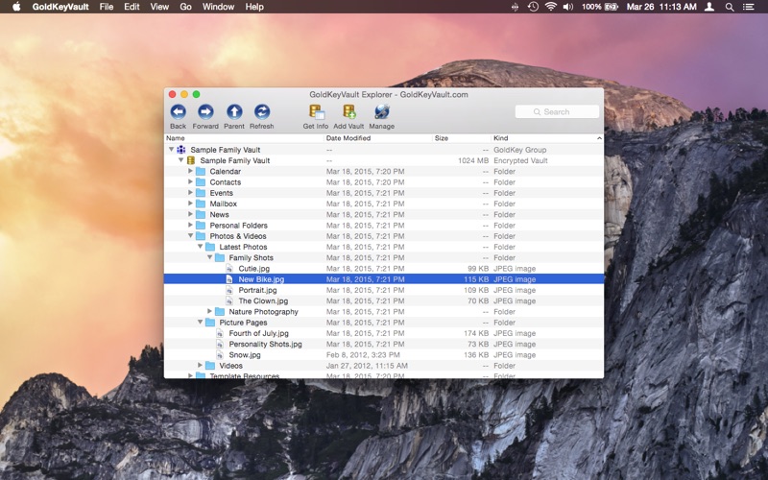Click the Mailbox folder icon

[x=201, y=204]
